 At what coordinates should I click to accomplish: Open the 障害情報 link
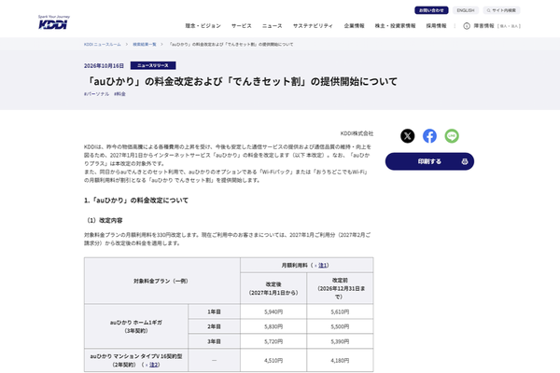click(483, 26)
